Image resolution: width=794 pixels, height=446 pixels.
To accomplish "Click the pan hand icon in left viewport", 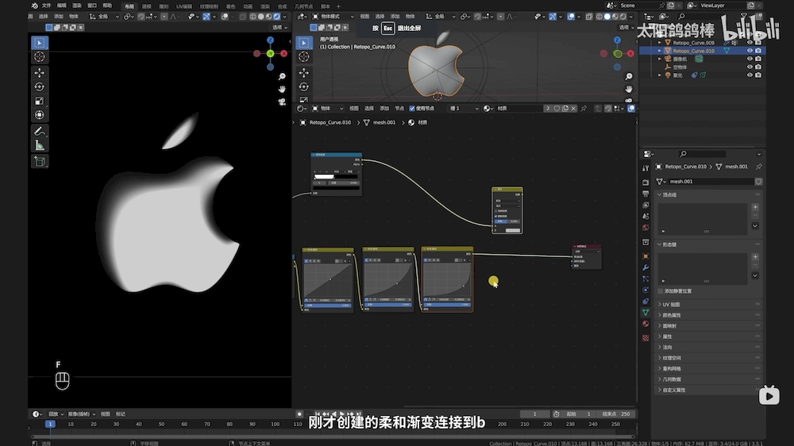I will click(x=282, y=89).
